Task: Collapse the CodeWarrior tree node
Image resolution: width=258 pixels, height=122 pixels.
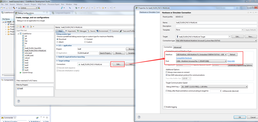Action: [x=18, y=34]
